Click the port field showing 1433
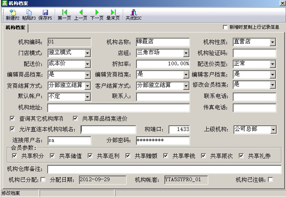 point(179,129)
